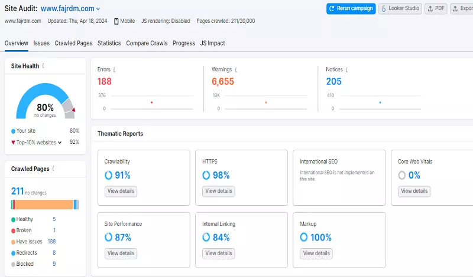Click the 80% site health gauge
Screen dimensions: 473x277
(46, 101)
